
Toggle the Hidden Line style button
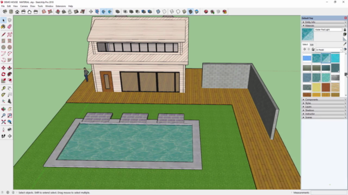click(178, 11)
